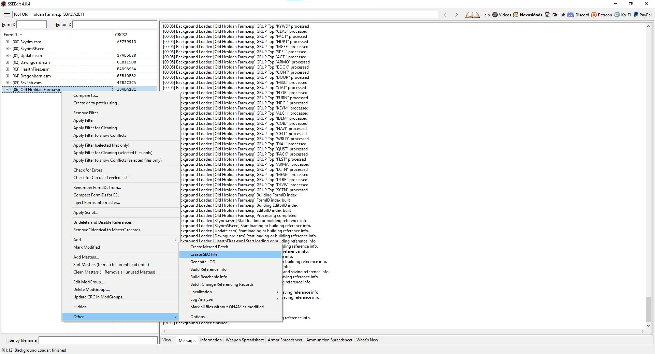Sort by the FormID column header
This screenshot has height=354, width=655.
tap(36, 35)
